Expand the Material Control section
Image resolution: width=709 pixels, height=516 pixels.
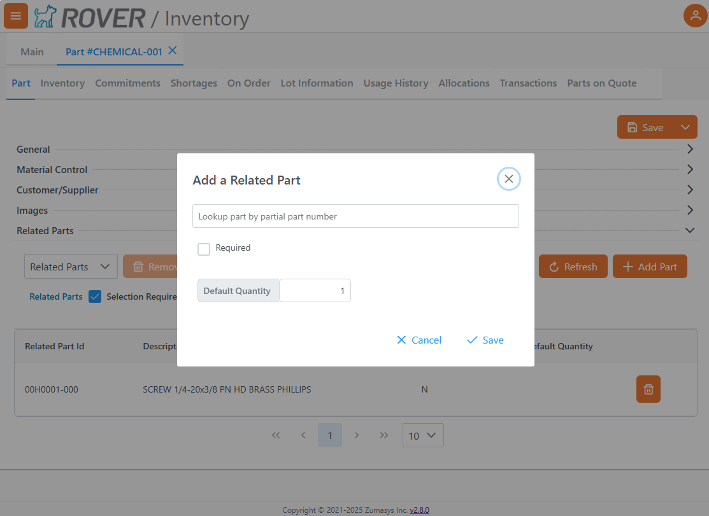(x=690, y=170)
